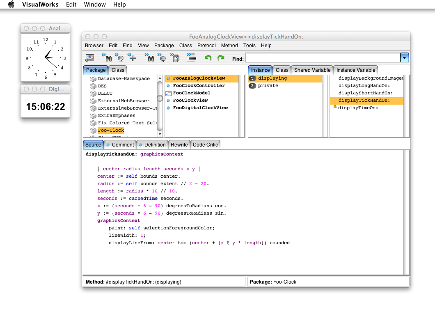Screen dimensions: 435x316
Task: Click the analog clock face
Action: [45, 58]
